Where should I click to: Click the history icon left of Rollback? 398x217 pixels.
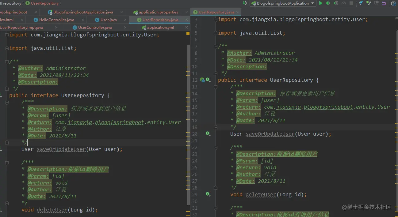376,3
